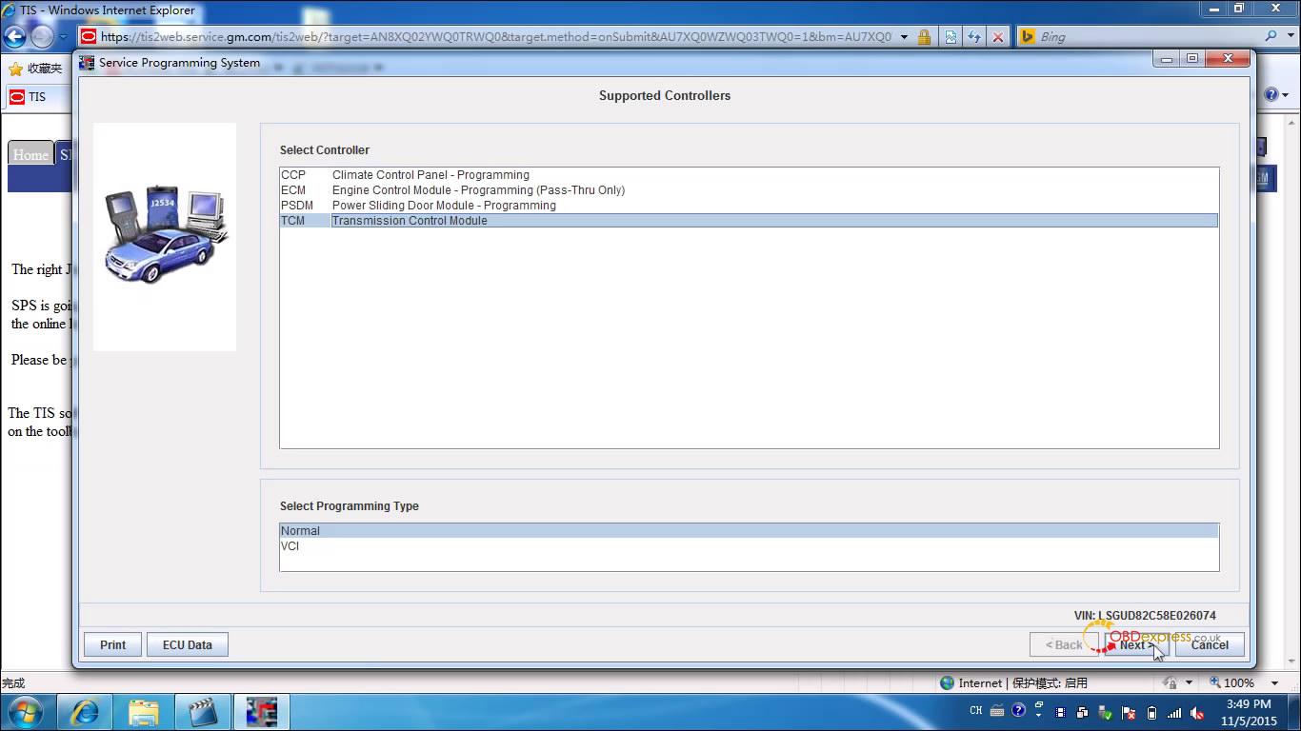Cancel the Service Programming System dialog

pyautogui.click(x=1210, y=644)
